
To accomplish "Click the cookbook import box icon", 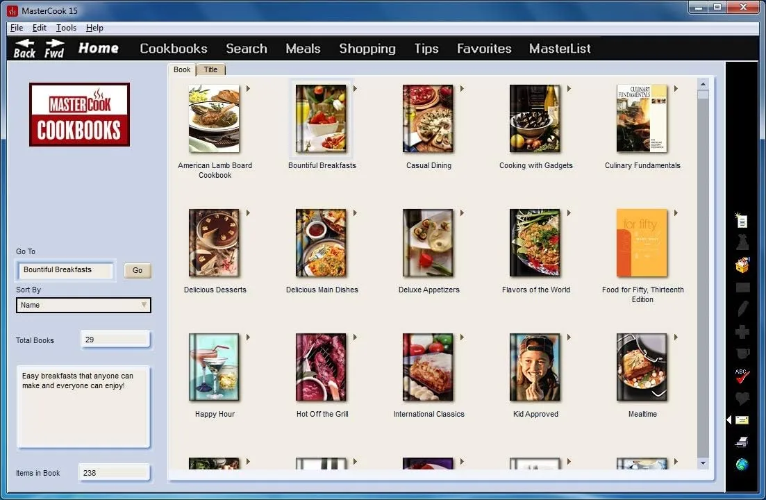I will 741,265.
